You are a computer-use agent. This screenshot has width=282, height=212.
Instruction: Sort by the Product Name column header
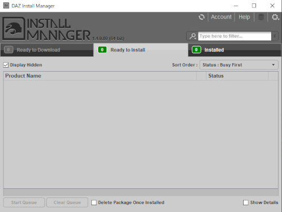coord(100,76)
